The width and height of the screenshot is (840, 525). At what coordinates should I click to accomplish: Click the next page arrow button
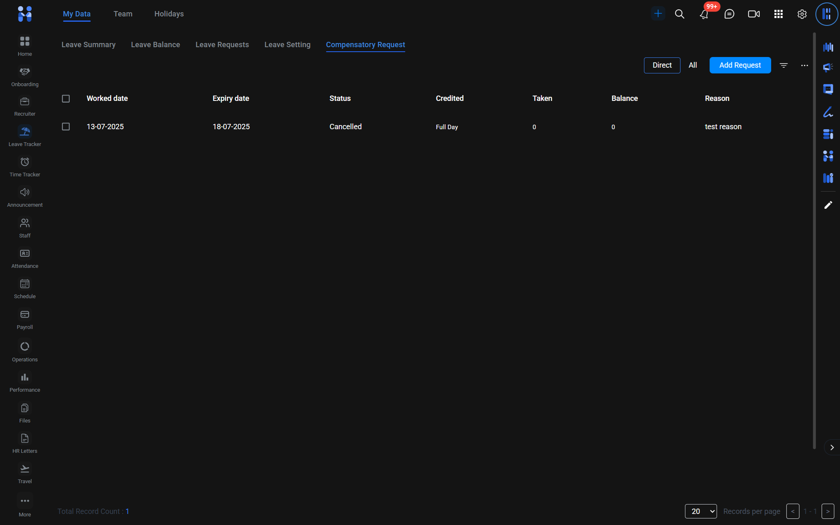pyautogui.click(x=828, y=511)
